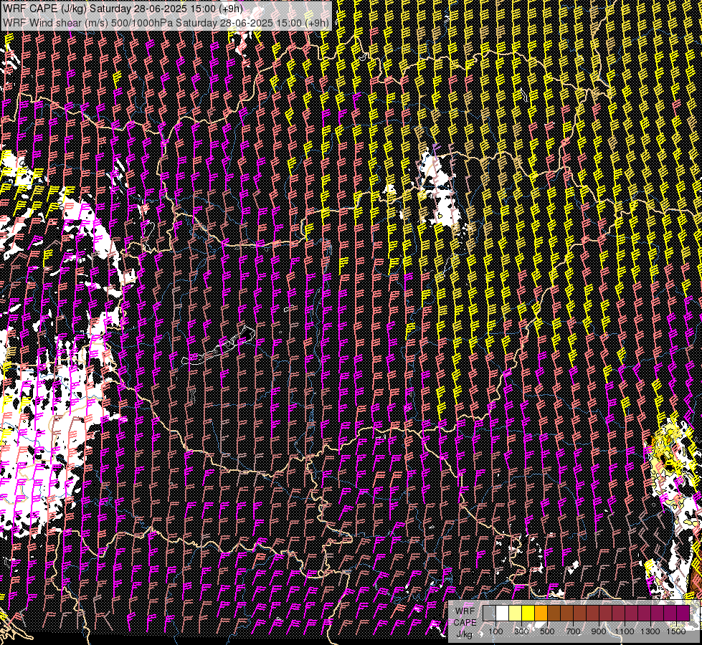
Task: Click the white Lake Balaton outline on map
Action: tap(219, 345)
